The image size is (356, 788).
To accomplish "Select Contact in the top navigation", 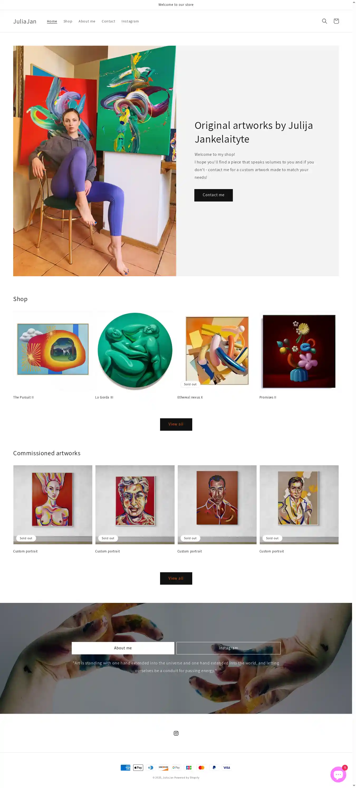I will (x=108, y=21).
